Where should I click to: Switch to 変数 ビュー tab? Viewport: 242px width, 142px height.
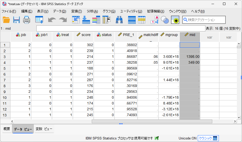[44, 129]
